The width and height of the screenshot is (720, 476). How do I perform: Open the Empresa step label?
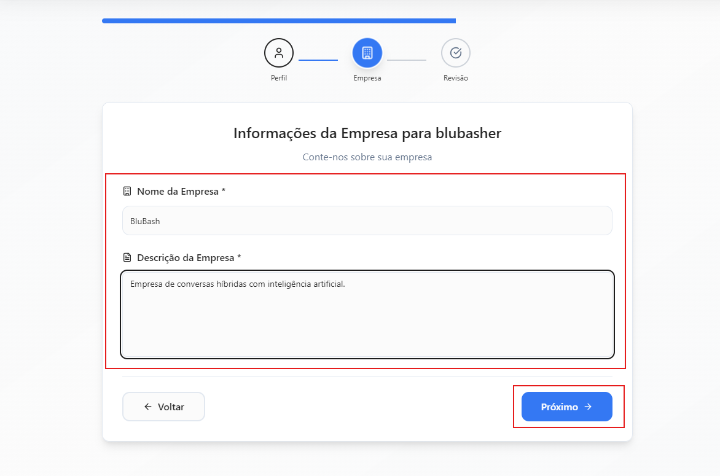click(367, 78)
